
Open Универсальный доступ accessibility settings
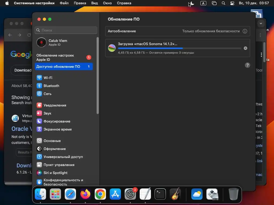(60, 157)
